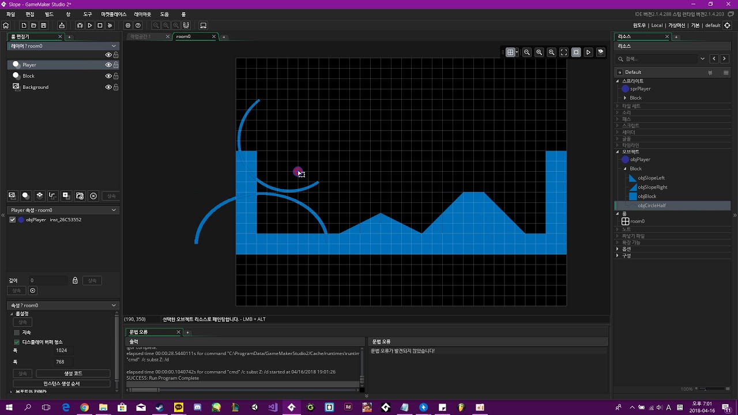Enable the 지속 persistent checkbox
This screenshot has width=738, height=415.
(17, 333)
